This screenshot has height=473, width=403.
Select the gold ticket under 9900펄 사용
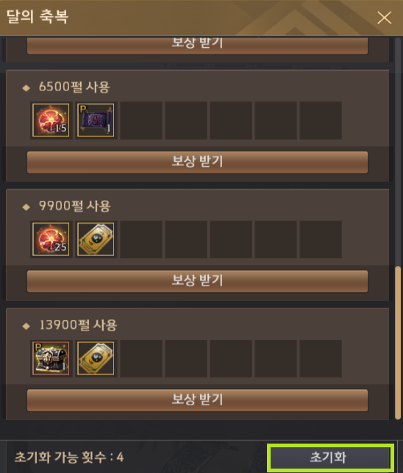pos(96,239)
